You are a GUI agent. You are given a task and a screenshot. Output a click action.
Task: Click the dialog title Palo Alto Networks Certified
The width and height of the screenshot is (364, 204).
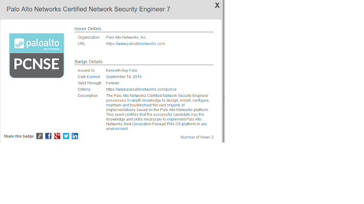coord(88,9)
